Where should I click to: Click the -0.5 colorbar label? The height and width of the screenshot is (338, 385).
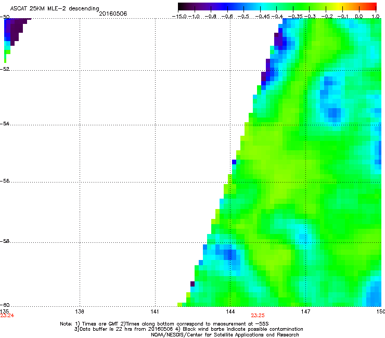coord(243,17)
